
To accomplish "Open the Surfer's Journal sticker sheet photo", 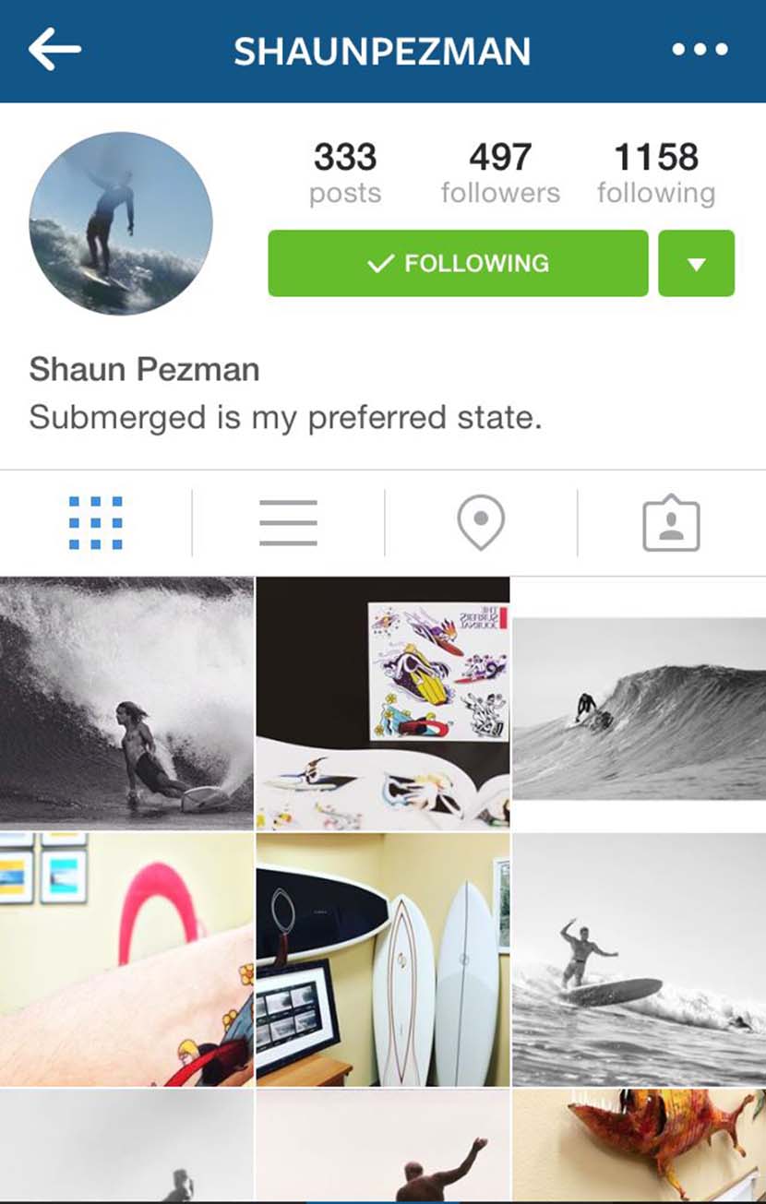I will [383, 703].
